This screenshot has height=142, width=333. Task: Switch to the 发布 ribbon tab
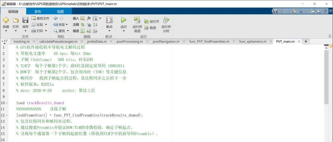(38, 11)
